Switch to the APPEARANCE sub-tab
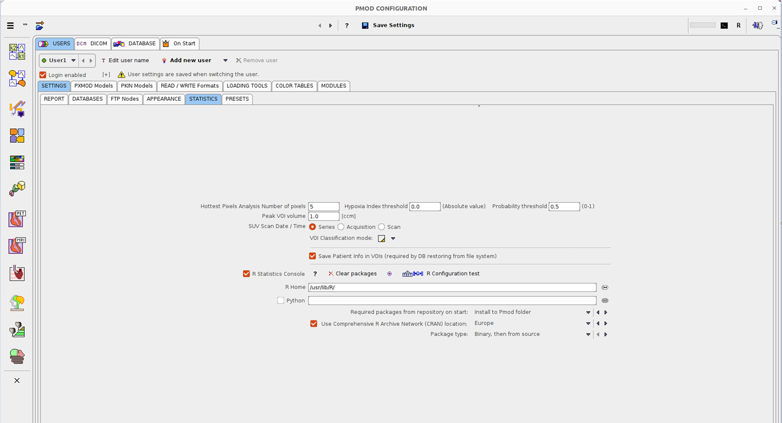782x423 pixels. pos(164,99)
